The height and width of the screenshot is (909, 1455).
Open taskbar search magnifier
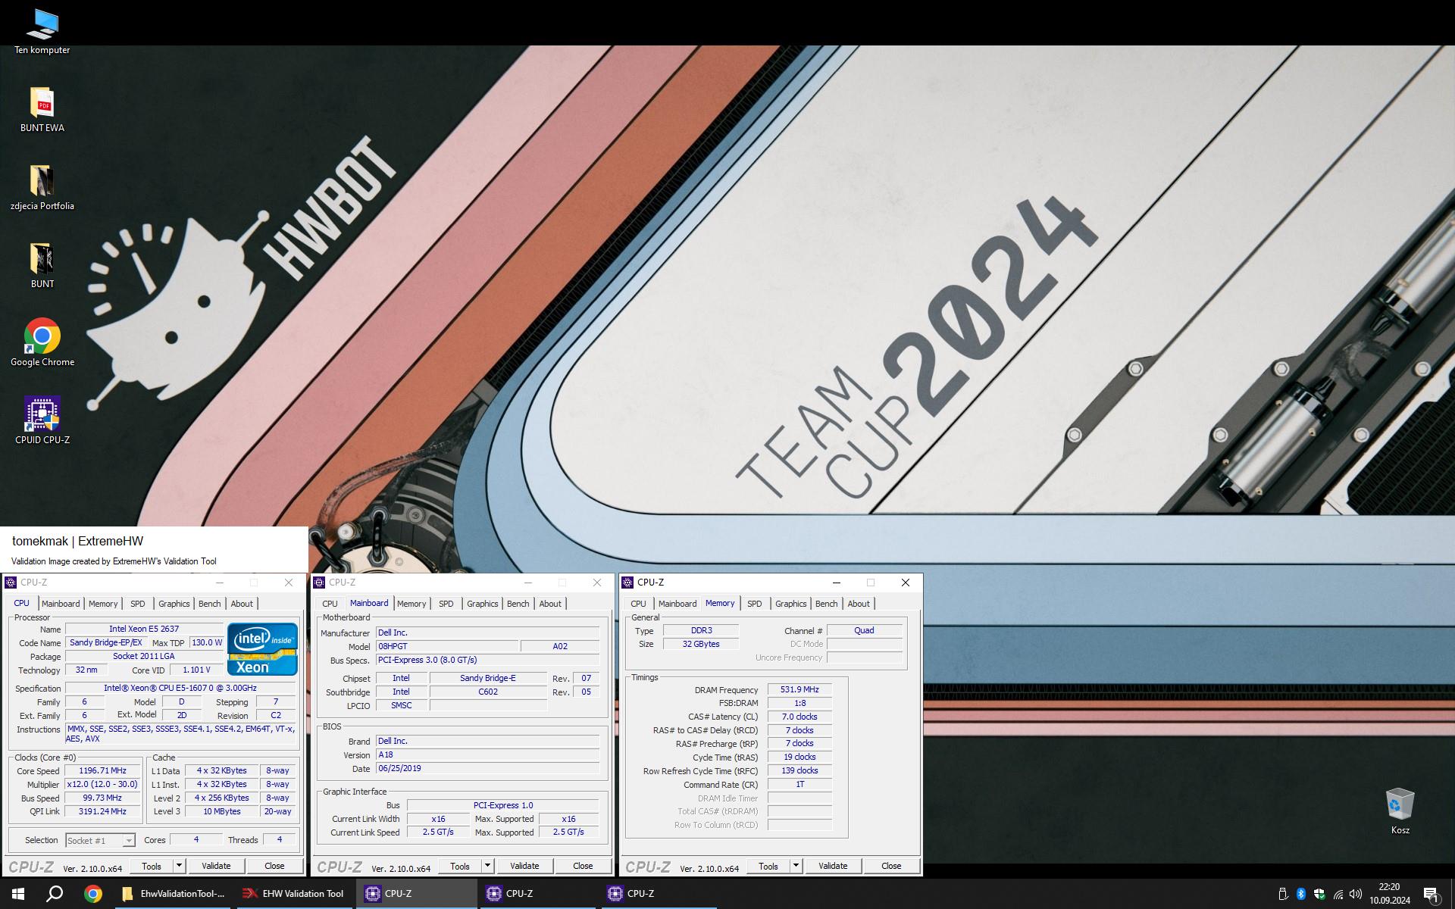55,894
